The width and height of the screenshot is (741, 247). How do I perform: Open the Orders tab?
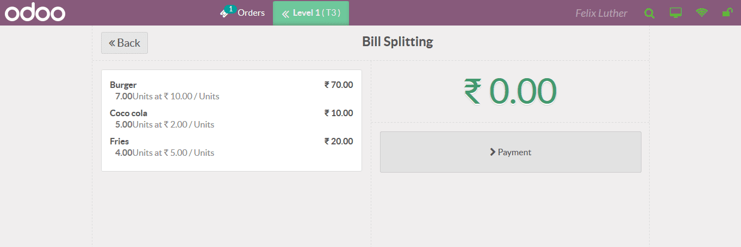pos(251,13)
